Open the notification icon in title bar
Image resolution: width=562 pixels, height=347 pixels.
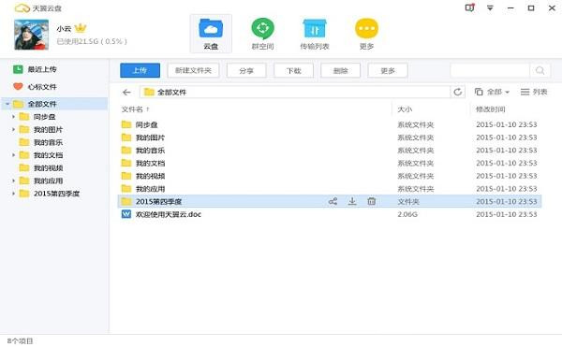click(x=469, y=7)
